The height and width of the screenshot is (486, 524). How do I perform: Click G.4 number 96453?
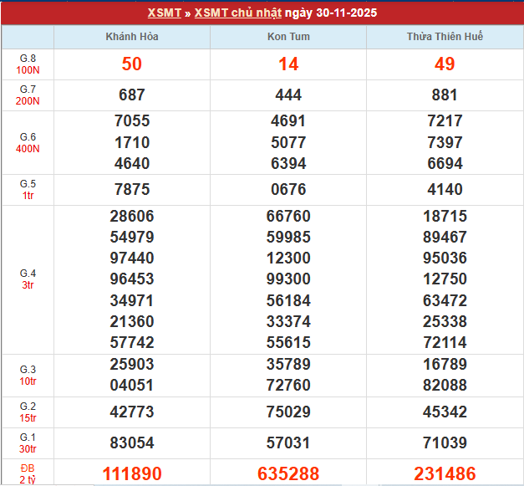pyautogui.click(x=132, y=279)
